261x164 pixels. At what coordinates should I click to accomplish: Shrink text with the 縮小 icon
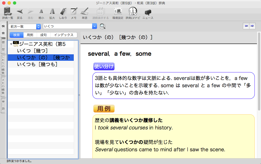tap(41, 12)
